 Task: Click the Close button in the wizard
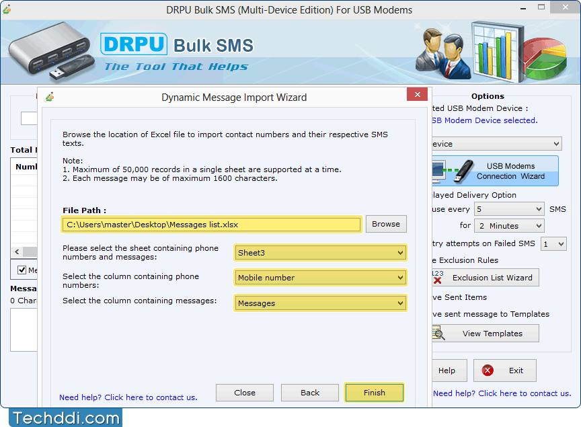[245, 393]
